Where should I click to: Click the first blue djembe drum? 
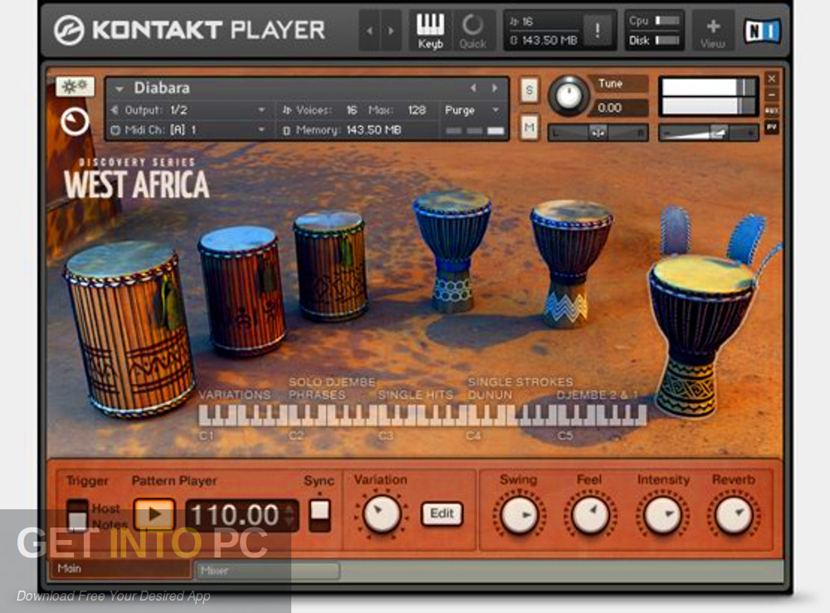coord(452,251)
